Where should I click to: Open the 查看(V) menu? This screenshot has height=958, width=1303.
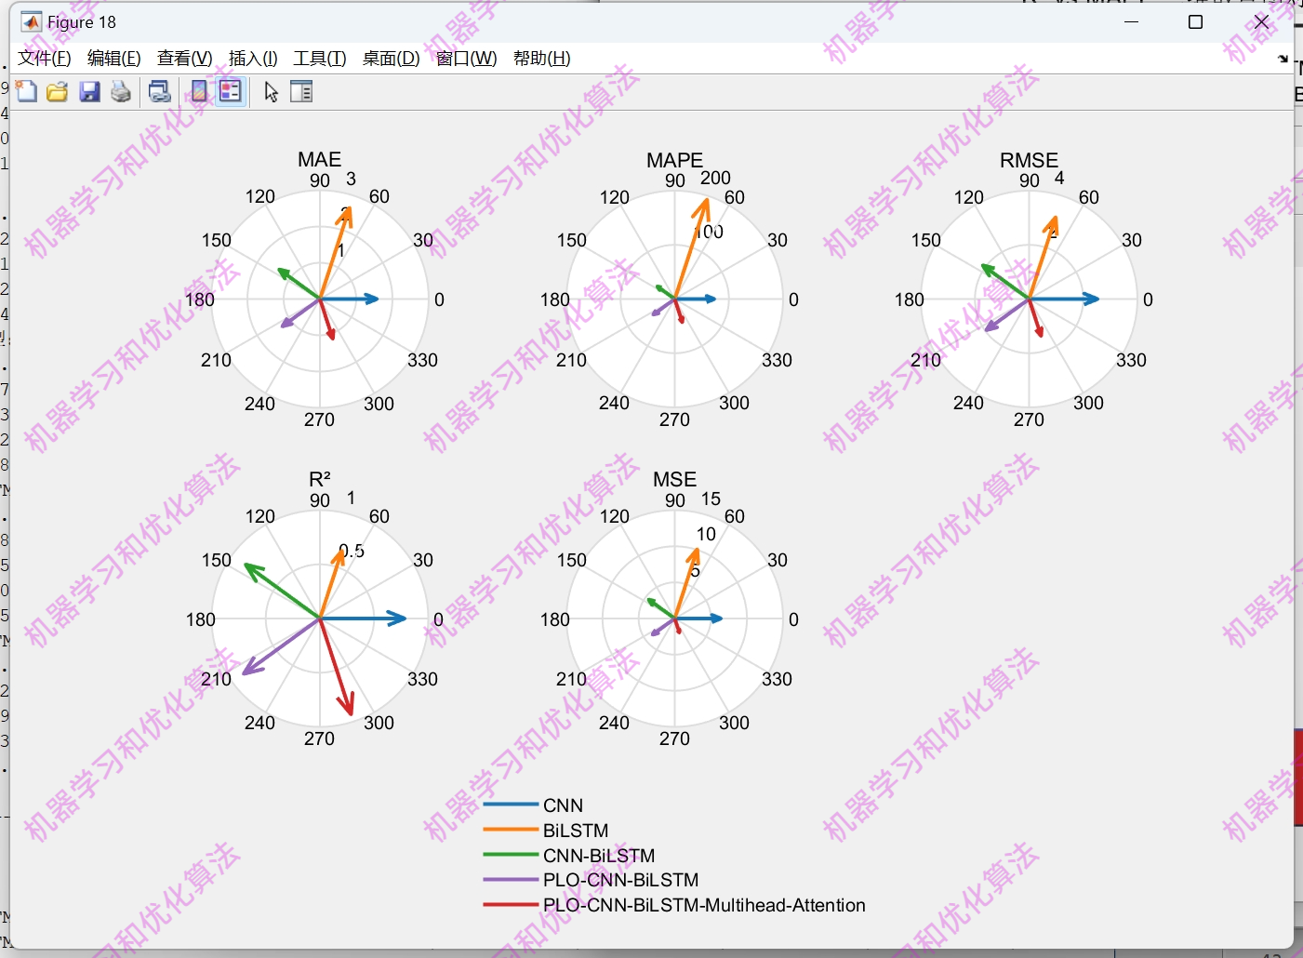pos(185,59)
